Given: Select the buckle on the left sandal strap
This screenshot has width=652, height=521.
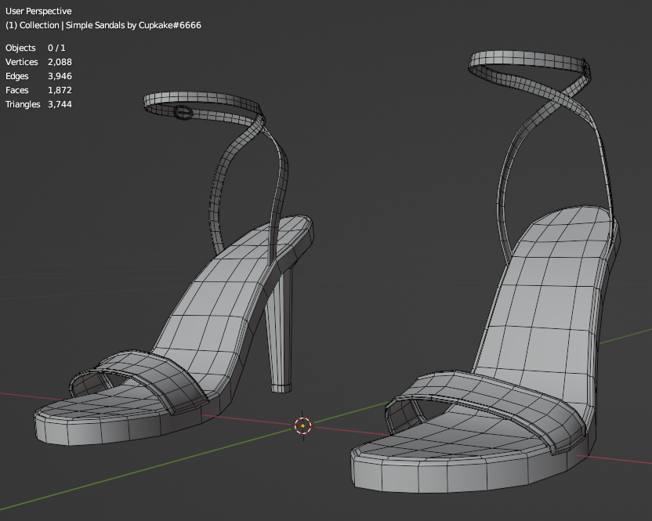Looking at the screenshot, I should 183,113.
